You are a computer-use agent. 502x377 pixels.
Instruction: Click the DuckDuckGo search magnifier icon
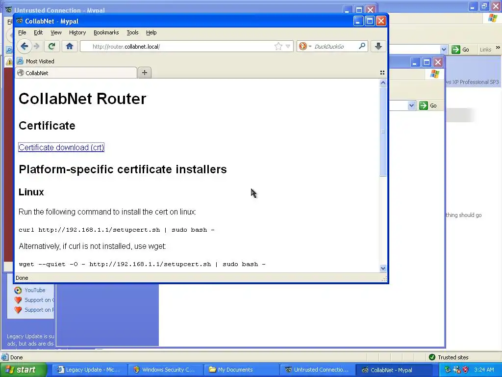click(362, 47)
